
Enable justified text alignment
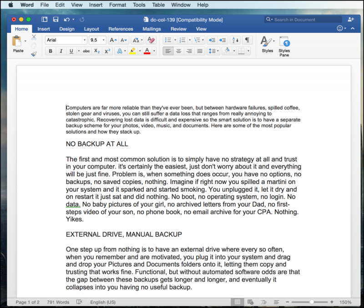tap(199, 51)
